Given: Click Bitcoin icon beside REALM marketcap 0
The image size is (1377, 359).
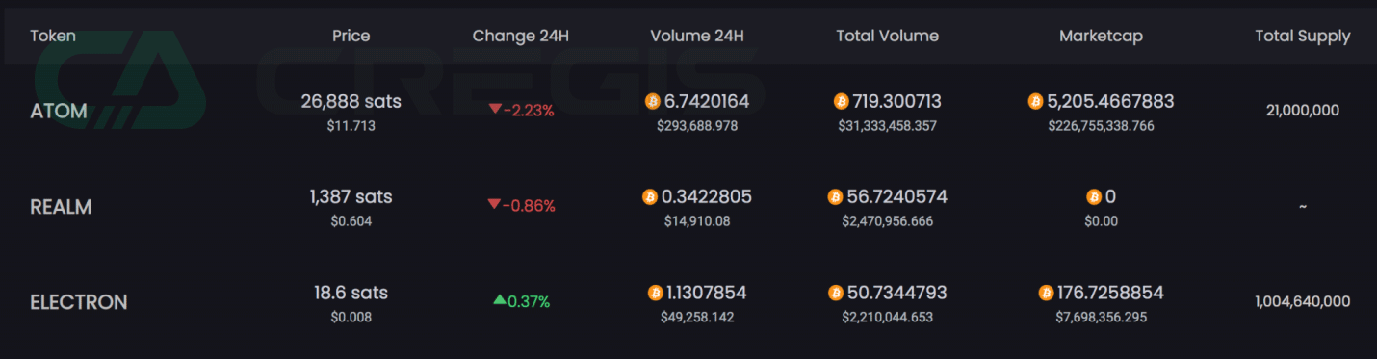Looking at the screenshot, I should click(1094, 197).
